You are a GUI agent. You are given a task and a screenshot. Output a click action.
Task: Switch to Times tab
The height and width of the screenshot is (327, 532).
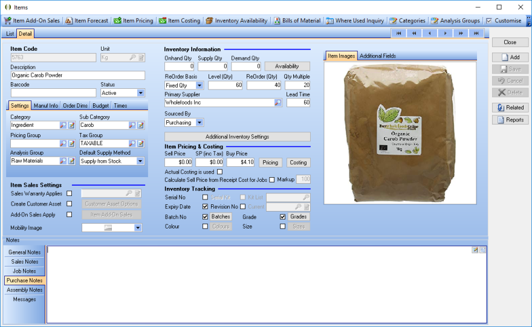tap(120, 106)
